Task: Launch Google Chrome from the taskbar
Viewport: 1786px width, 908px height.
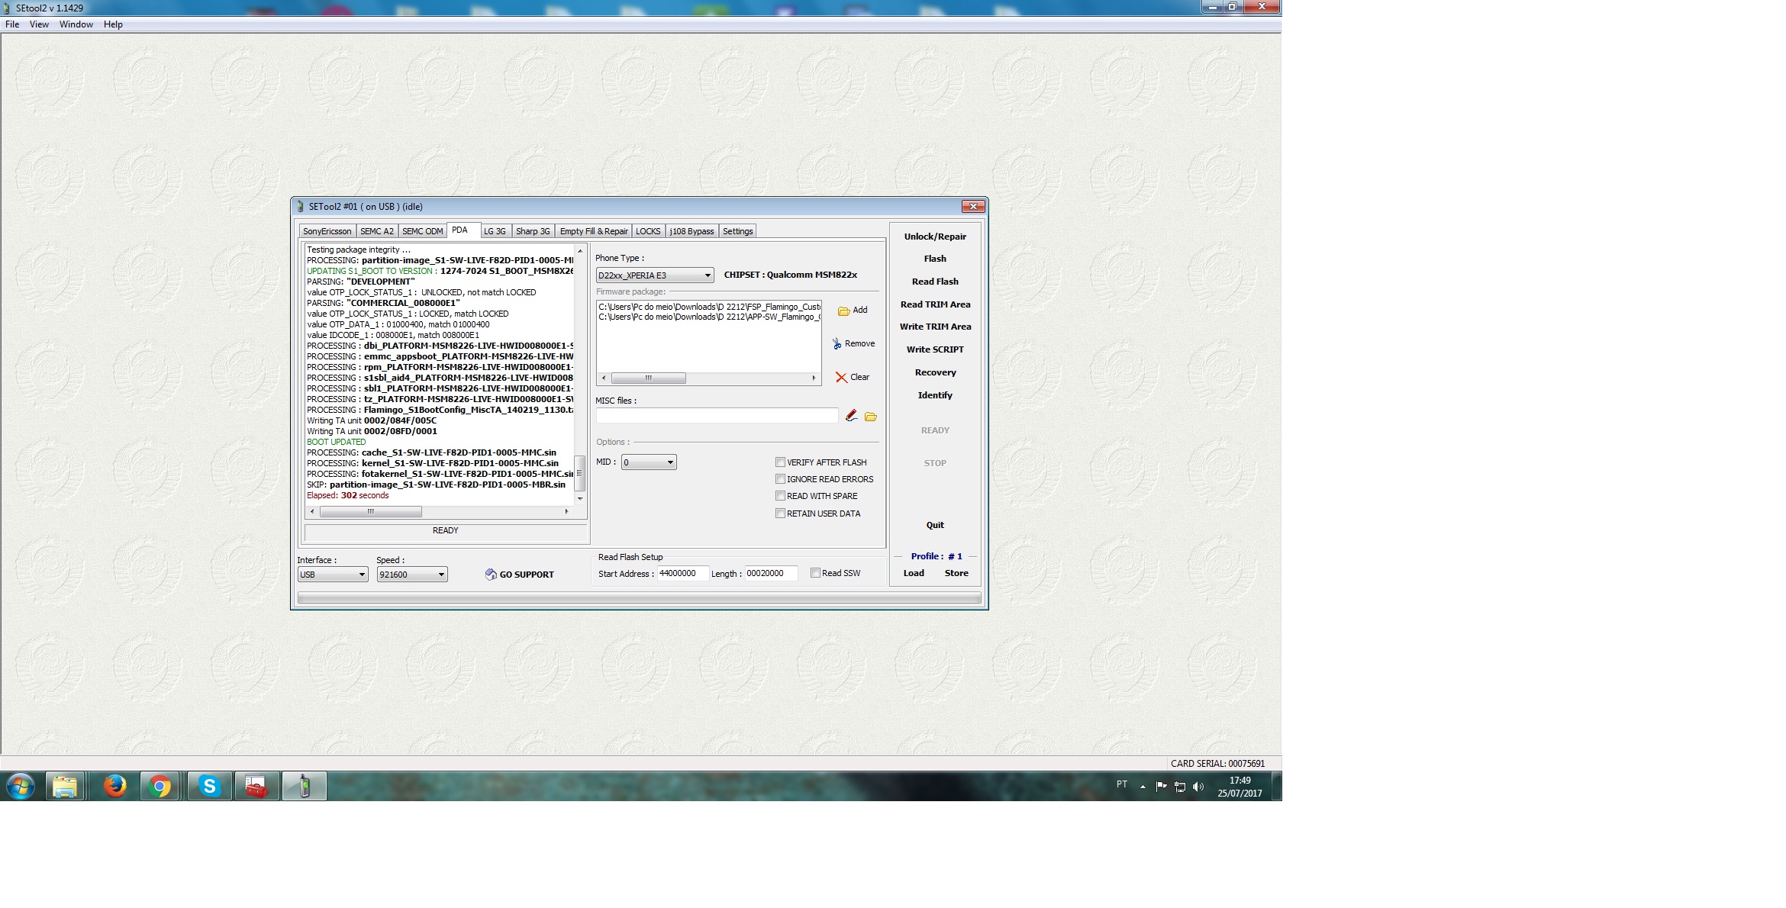Action: pyautogui.click(x=160, y=786)
